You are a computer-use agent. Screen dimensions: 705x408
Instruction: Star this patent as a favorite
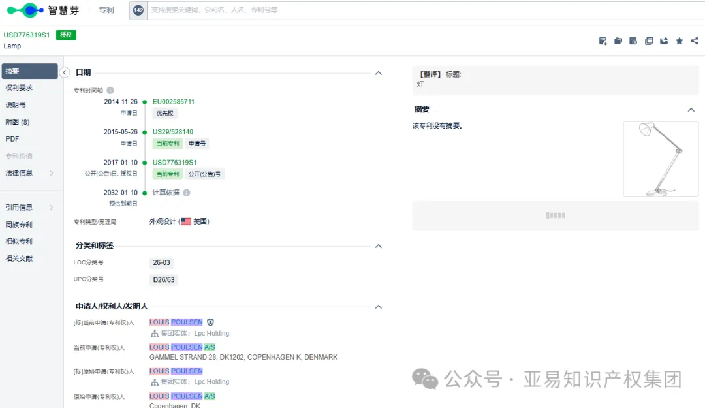tap(679, 40)
